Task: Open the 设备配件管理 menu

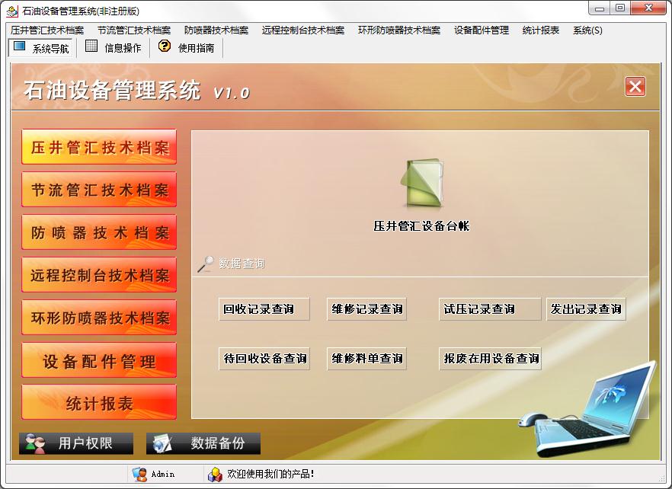Action: click(x=482, y=30)
